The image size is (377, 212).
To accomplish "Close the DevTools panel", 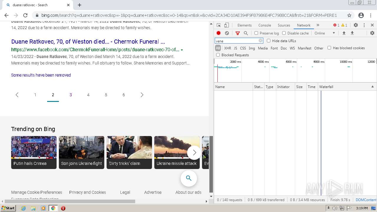I will (x=372, y=25).
